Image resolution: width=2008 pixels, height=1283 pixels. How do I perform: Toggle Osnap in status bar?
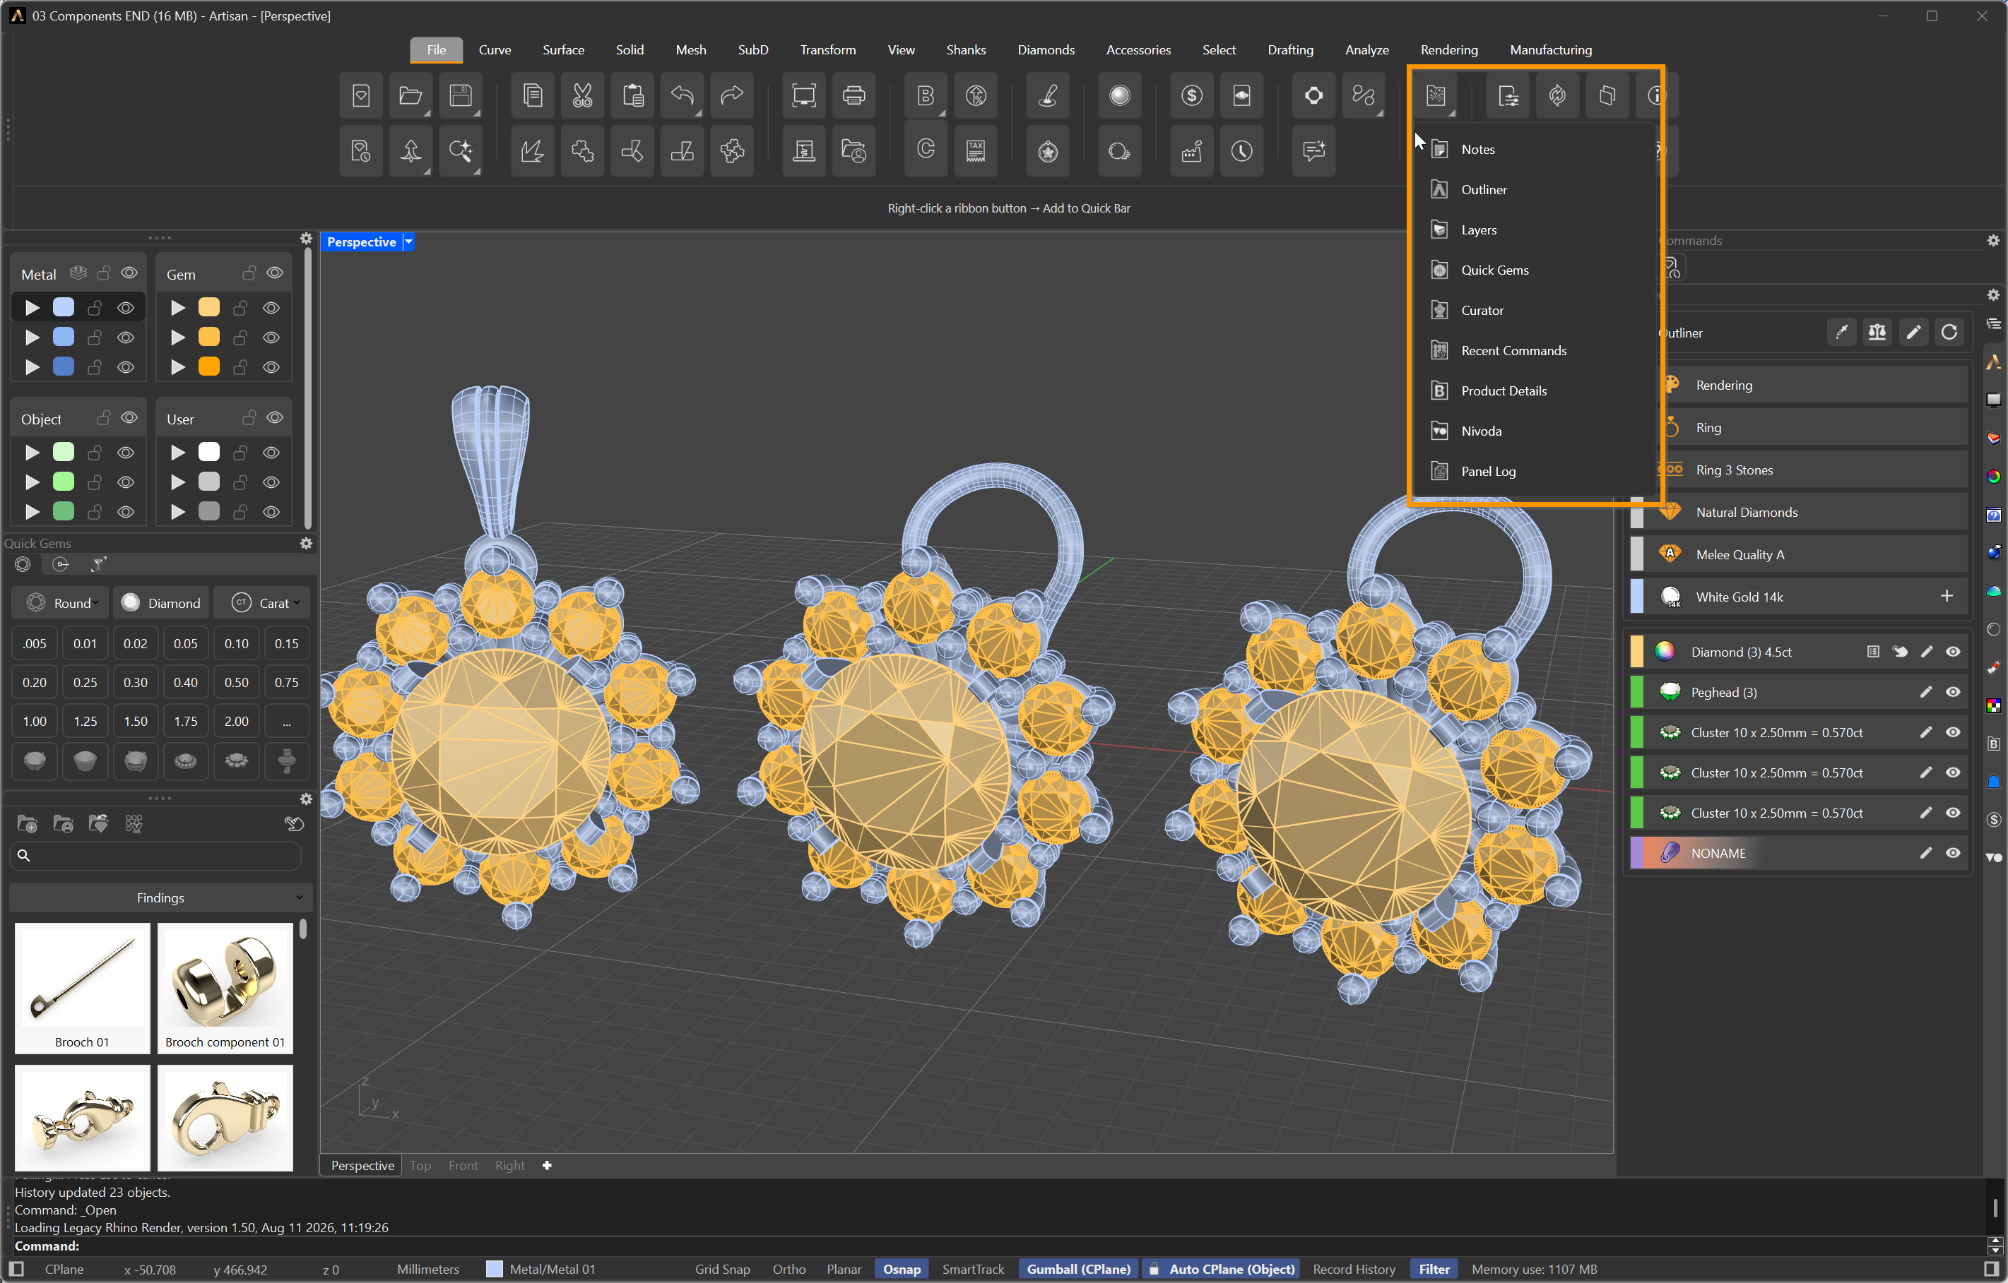click(x=902, y=1269)
